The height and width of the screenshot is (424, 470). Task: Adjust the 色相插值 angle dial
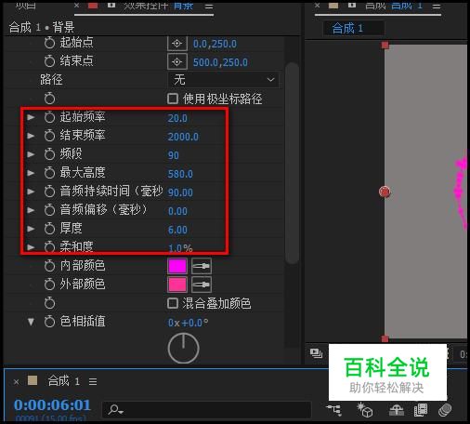(x=184, y=349)
